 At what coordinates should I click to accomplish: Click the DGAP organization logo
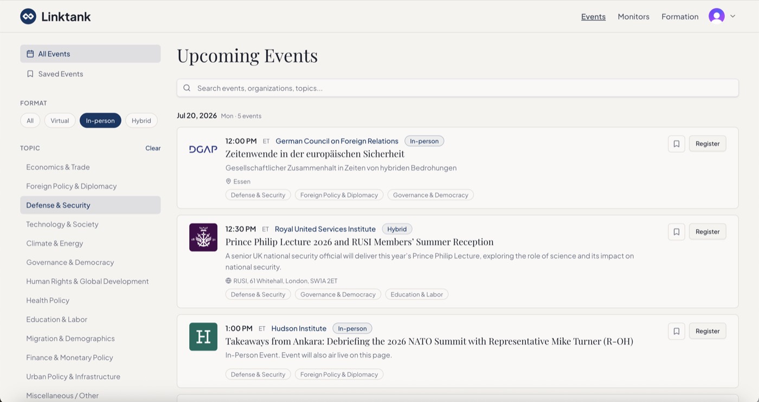pos(203,149)
